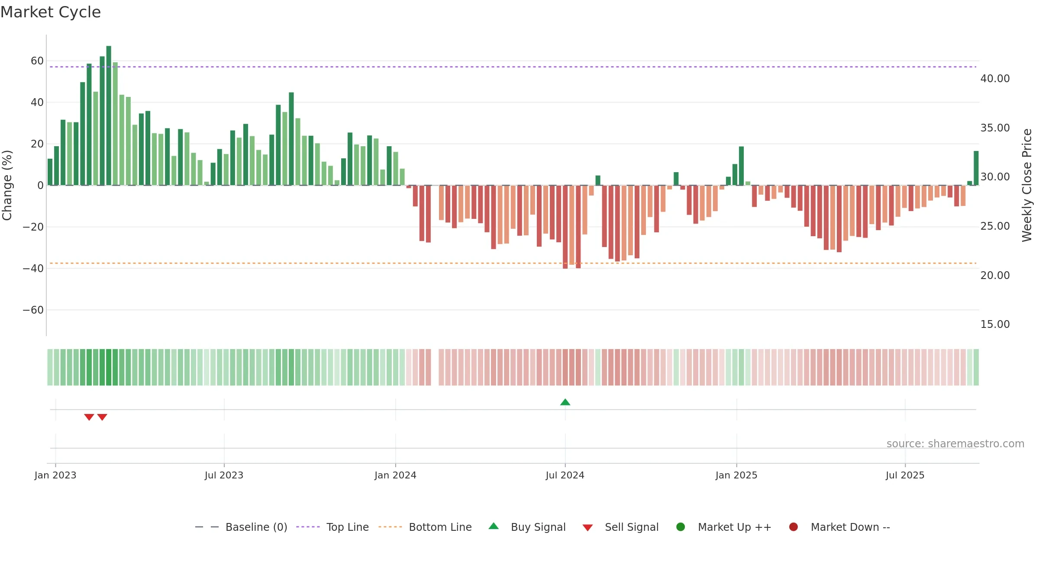
Task: Click the second red sell signal marker in early 2023
Action: coord(102,417)
